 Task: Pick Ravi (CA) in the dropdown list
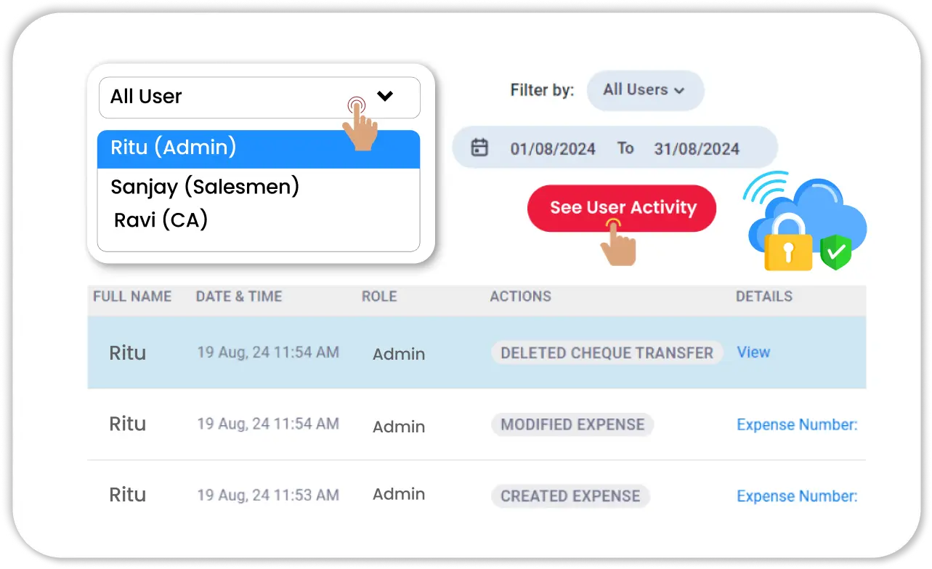(x=161, y=219)
